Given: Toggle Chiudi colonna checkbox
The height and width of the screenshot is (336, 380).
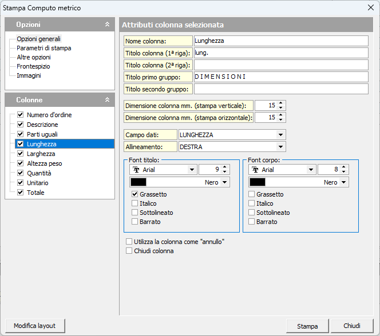Looking at the screenshot, I should 129,251.
